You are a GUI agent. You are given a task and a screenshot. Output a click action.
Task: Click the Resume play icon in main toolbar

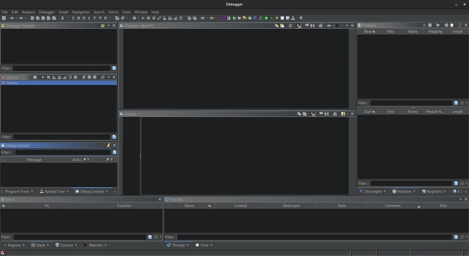click(143, 18)
